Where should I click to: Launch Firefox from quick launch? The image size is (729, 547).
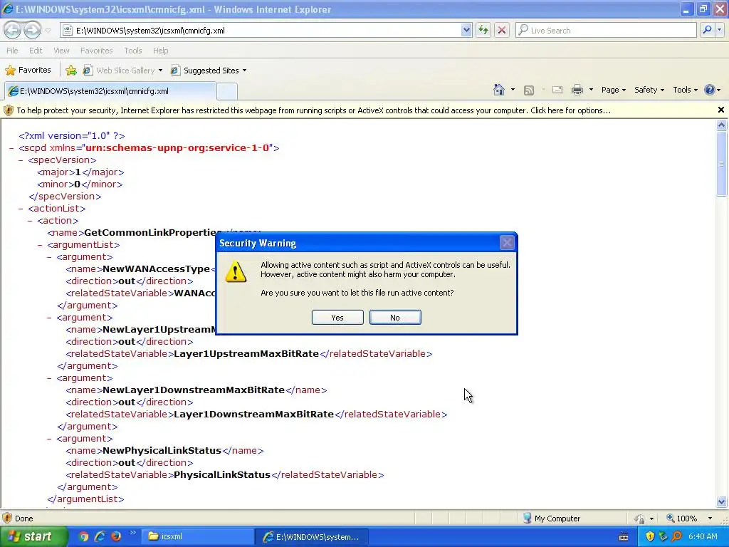tap(116, 536)
